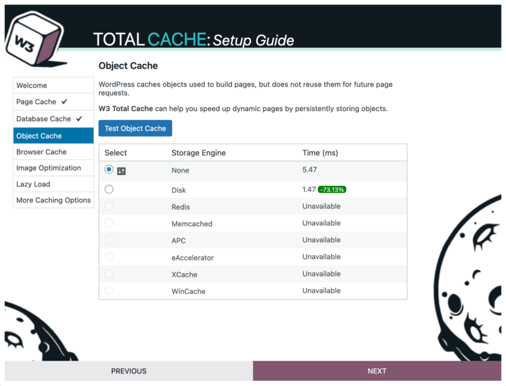Open More Caching Options step
The height and width of the screenshot is (386, 506).
[53, 200]
